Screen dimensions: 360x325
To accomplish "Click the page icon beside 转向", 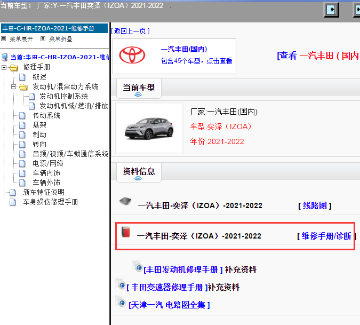I will point(22,145).
